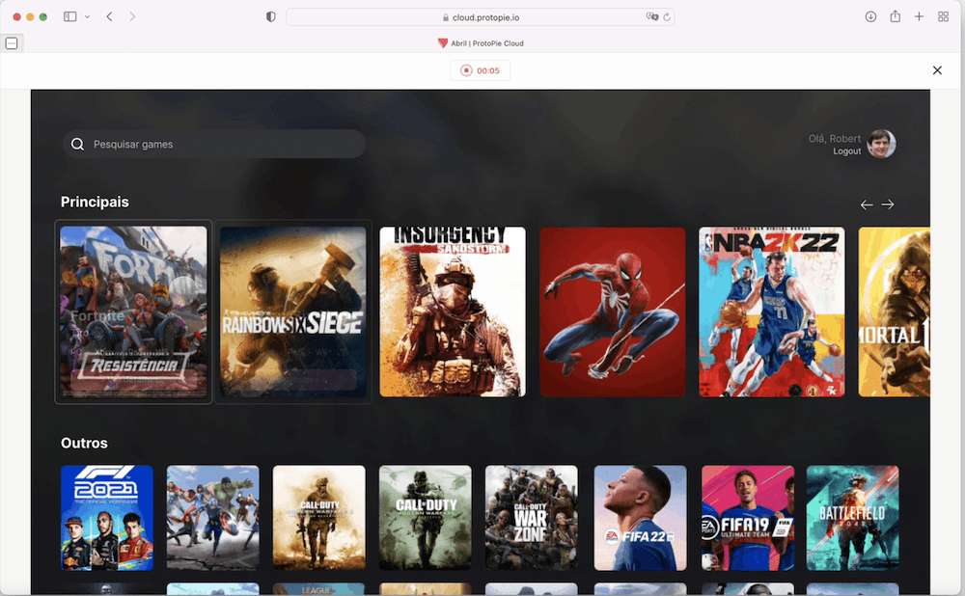
Task: Select the Mortal Kombat cover
Action: tap(895, 312)
